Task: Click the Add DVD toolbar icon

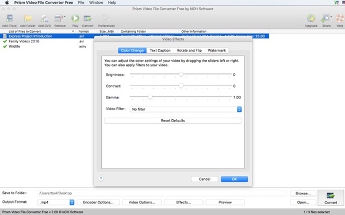Action: (44, 18)
